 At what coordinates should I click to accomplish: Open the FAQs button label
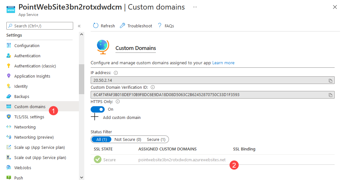coord(169,26)
